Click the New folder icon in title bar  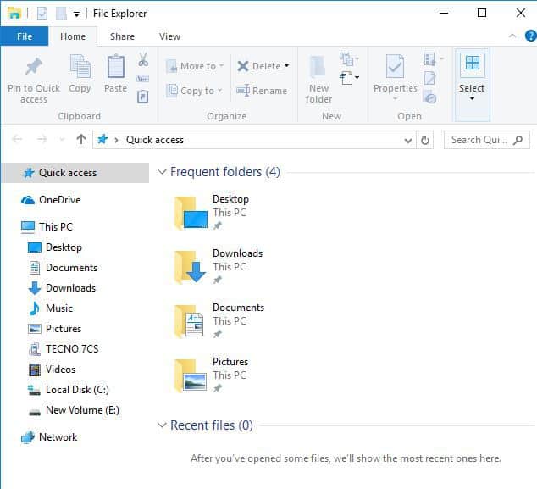point(61,14)
